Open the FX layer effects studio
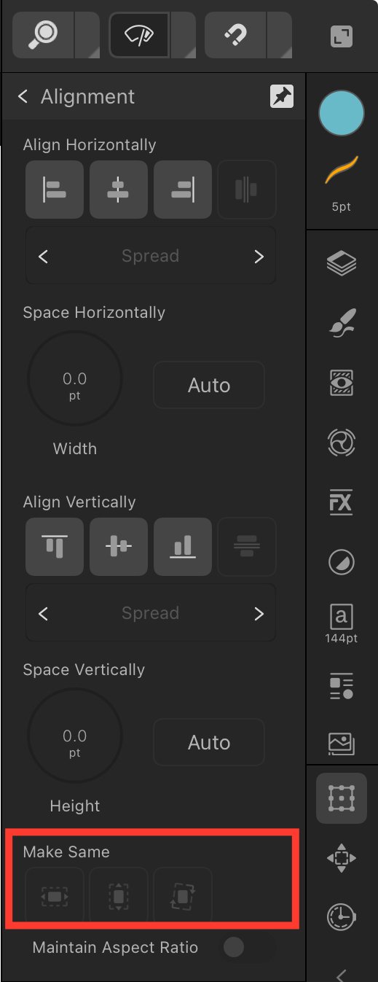378x982 pixels. pyautogui.click(x=342, y=502)
